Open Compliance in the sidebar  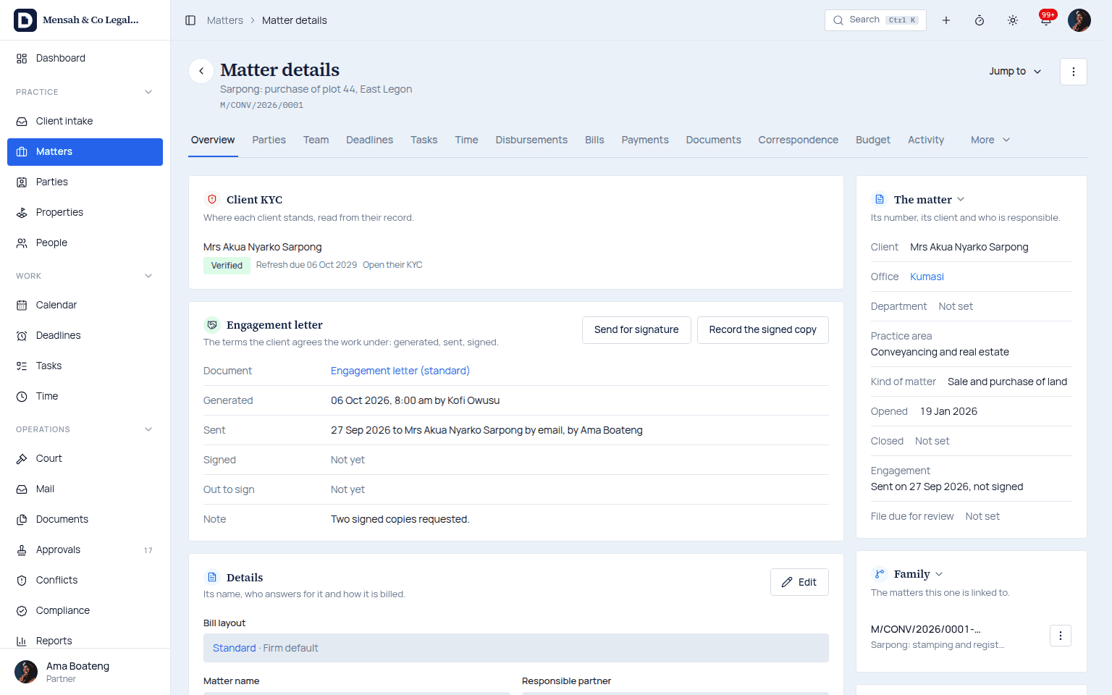tap(85, 610)
